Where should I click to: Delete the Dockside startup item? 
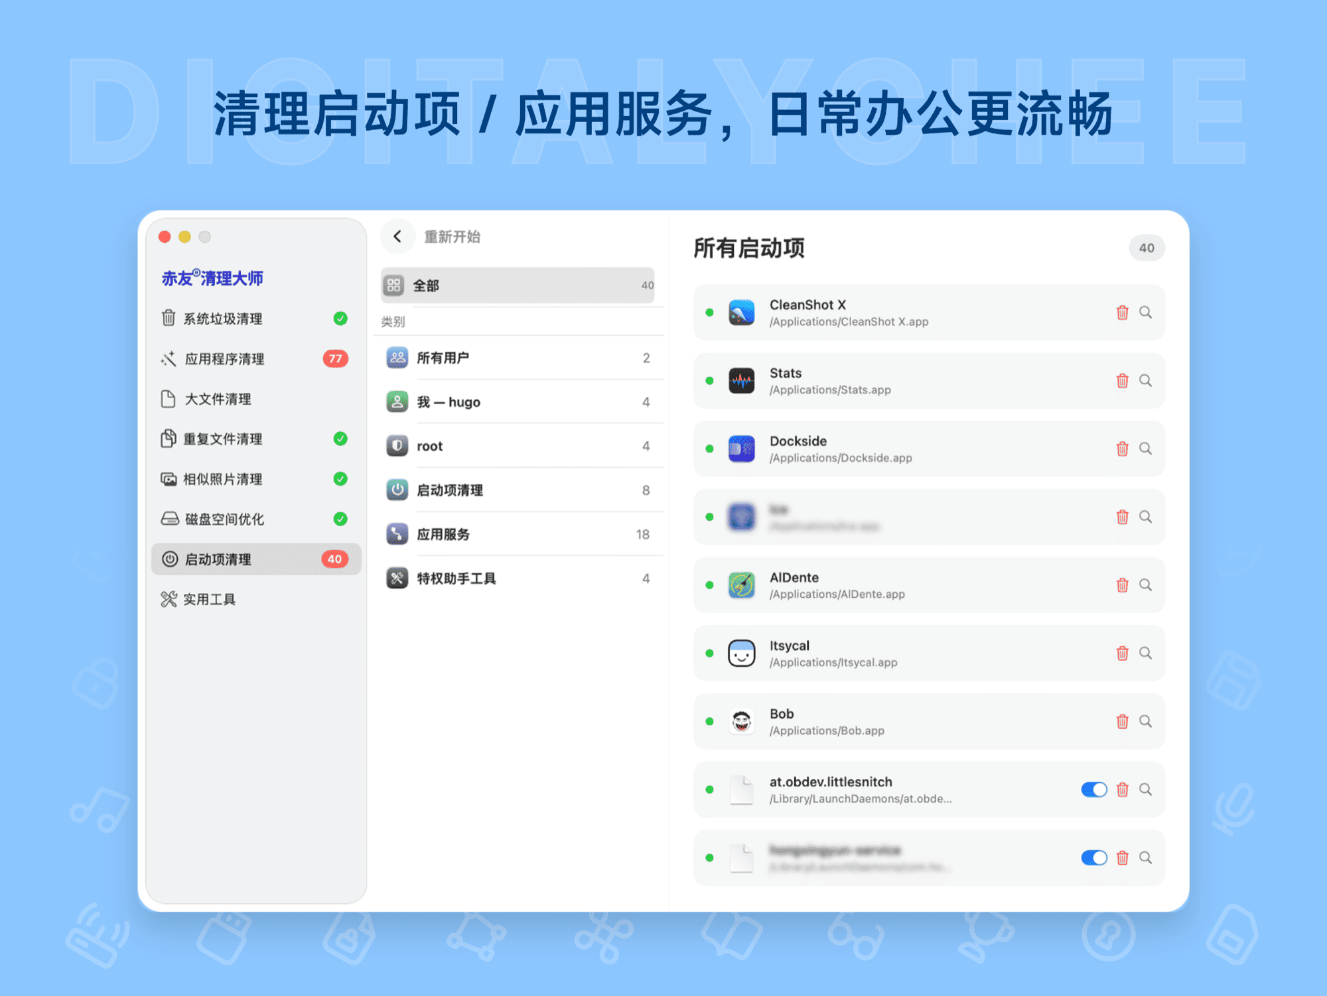point(1123,449)
